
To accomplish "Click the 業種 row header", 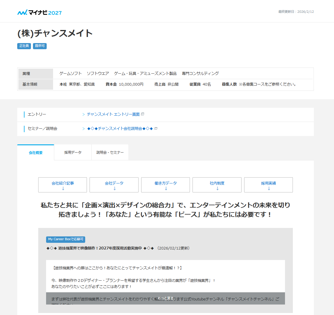I will tap(36, 74).
